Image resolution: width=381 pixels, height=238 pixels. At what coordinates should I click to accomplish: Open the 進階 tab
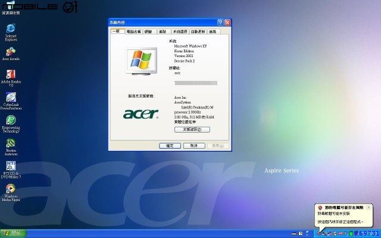pyautogui.click(x=164, y=32)
